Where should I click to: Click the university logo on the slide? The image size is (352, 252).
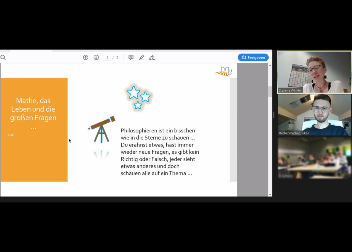[224, 71]
